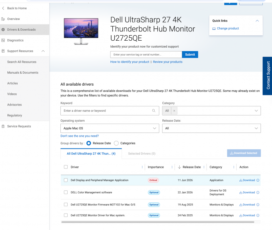Click the 11 Jun 2026 date cell
The height and width of the screenshot is (230, 272).
(185, 180)
